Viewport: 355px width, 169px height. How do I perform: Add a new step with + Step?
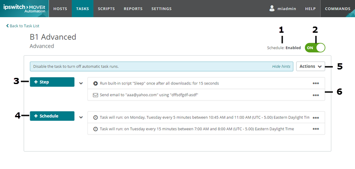tap(52, 82)
